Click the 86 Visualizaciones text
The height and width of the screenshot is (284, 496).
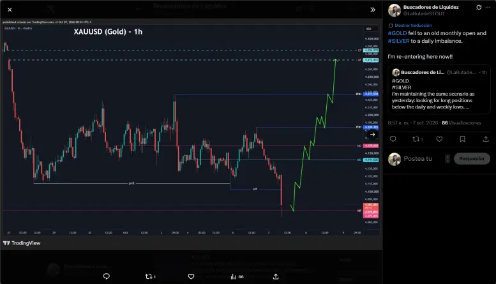pyautogui.click(x=461, y=123)
